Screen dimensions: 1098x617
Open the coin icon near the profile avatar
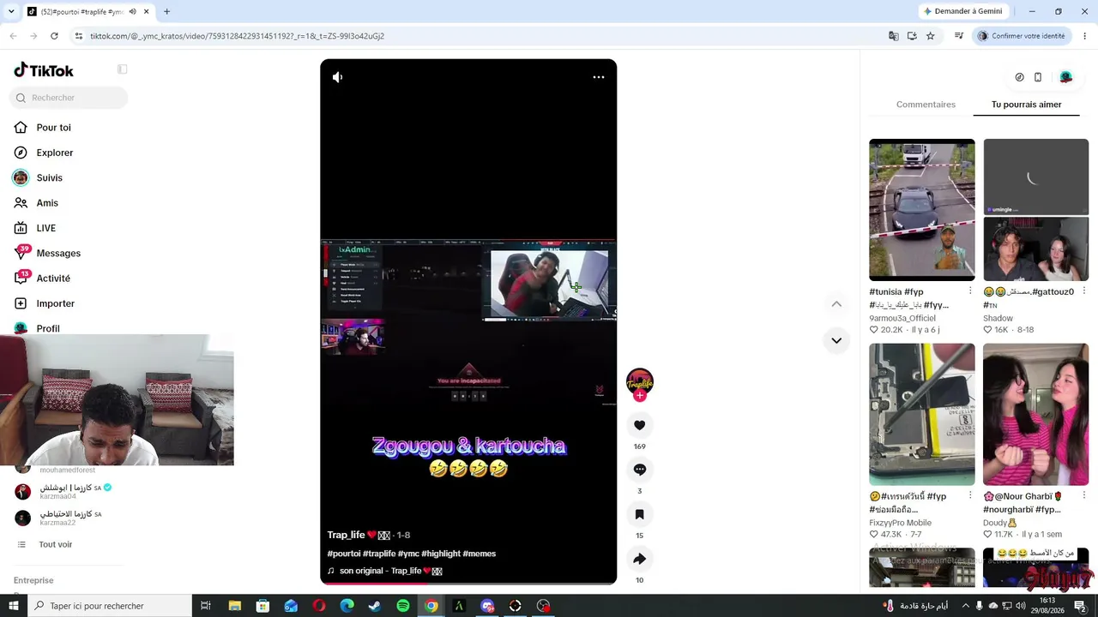[x=1019, y=77]
